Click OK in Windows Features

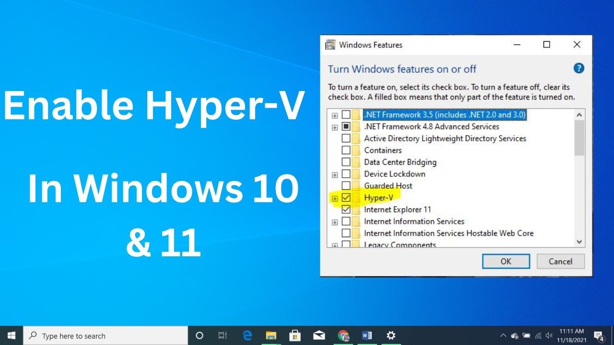[x=506, y=261]
